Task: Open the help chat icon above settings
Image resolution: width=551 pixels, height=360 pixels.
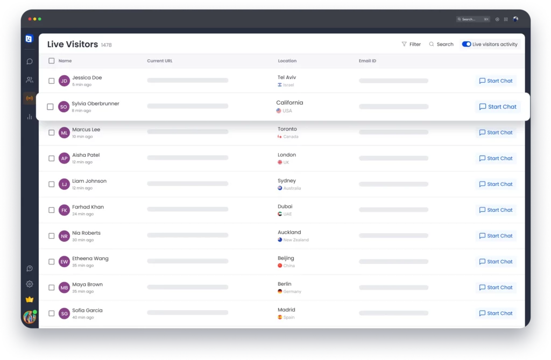Action: pyautogui.click(x=30, y=269)
